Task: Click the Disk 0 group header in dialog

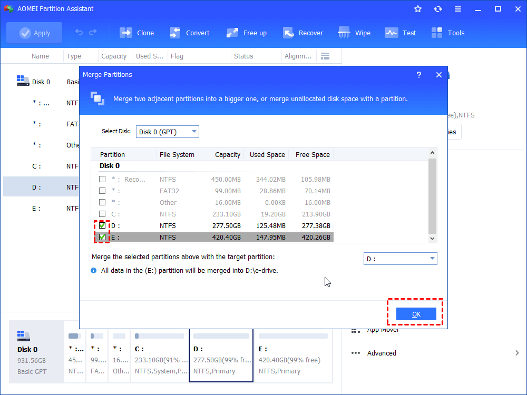Action: coord(110,165)
